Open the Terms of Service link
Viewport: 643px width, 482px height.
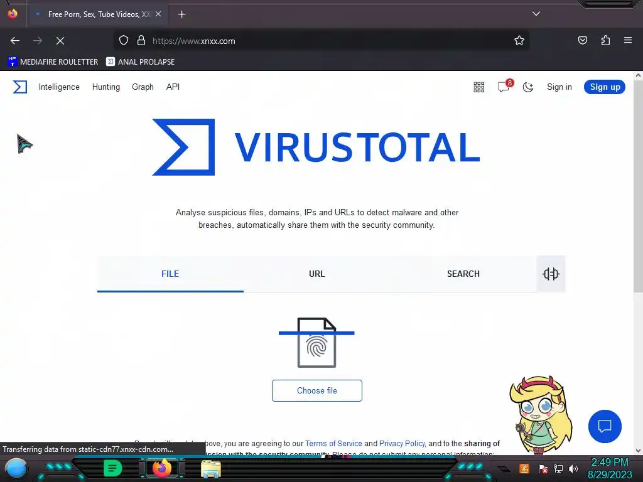coord(333,444)
